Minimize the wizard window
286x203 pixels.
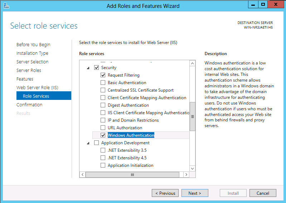253,5
